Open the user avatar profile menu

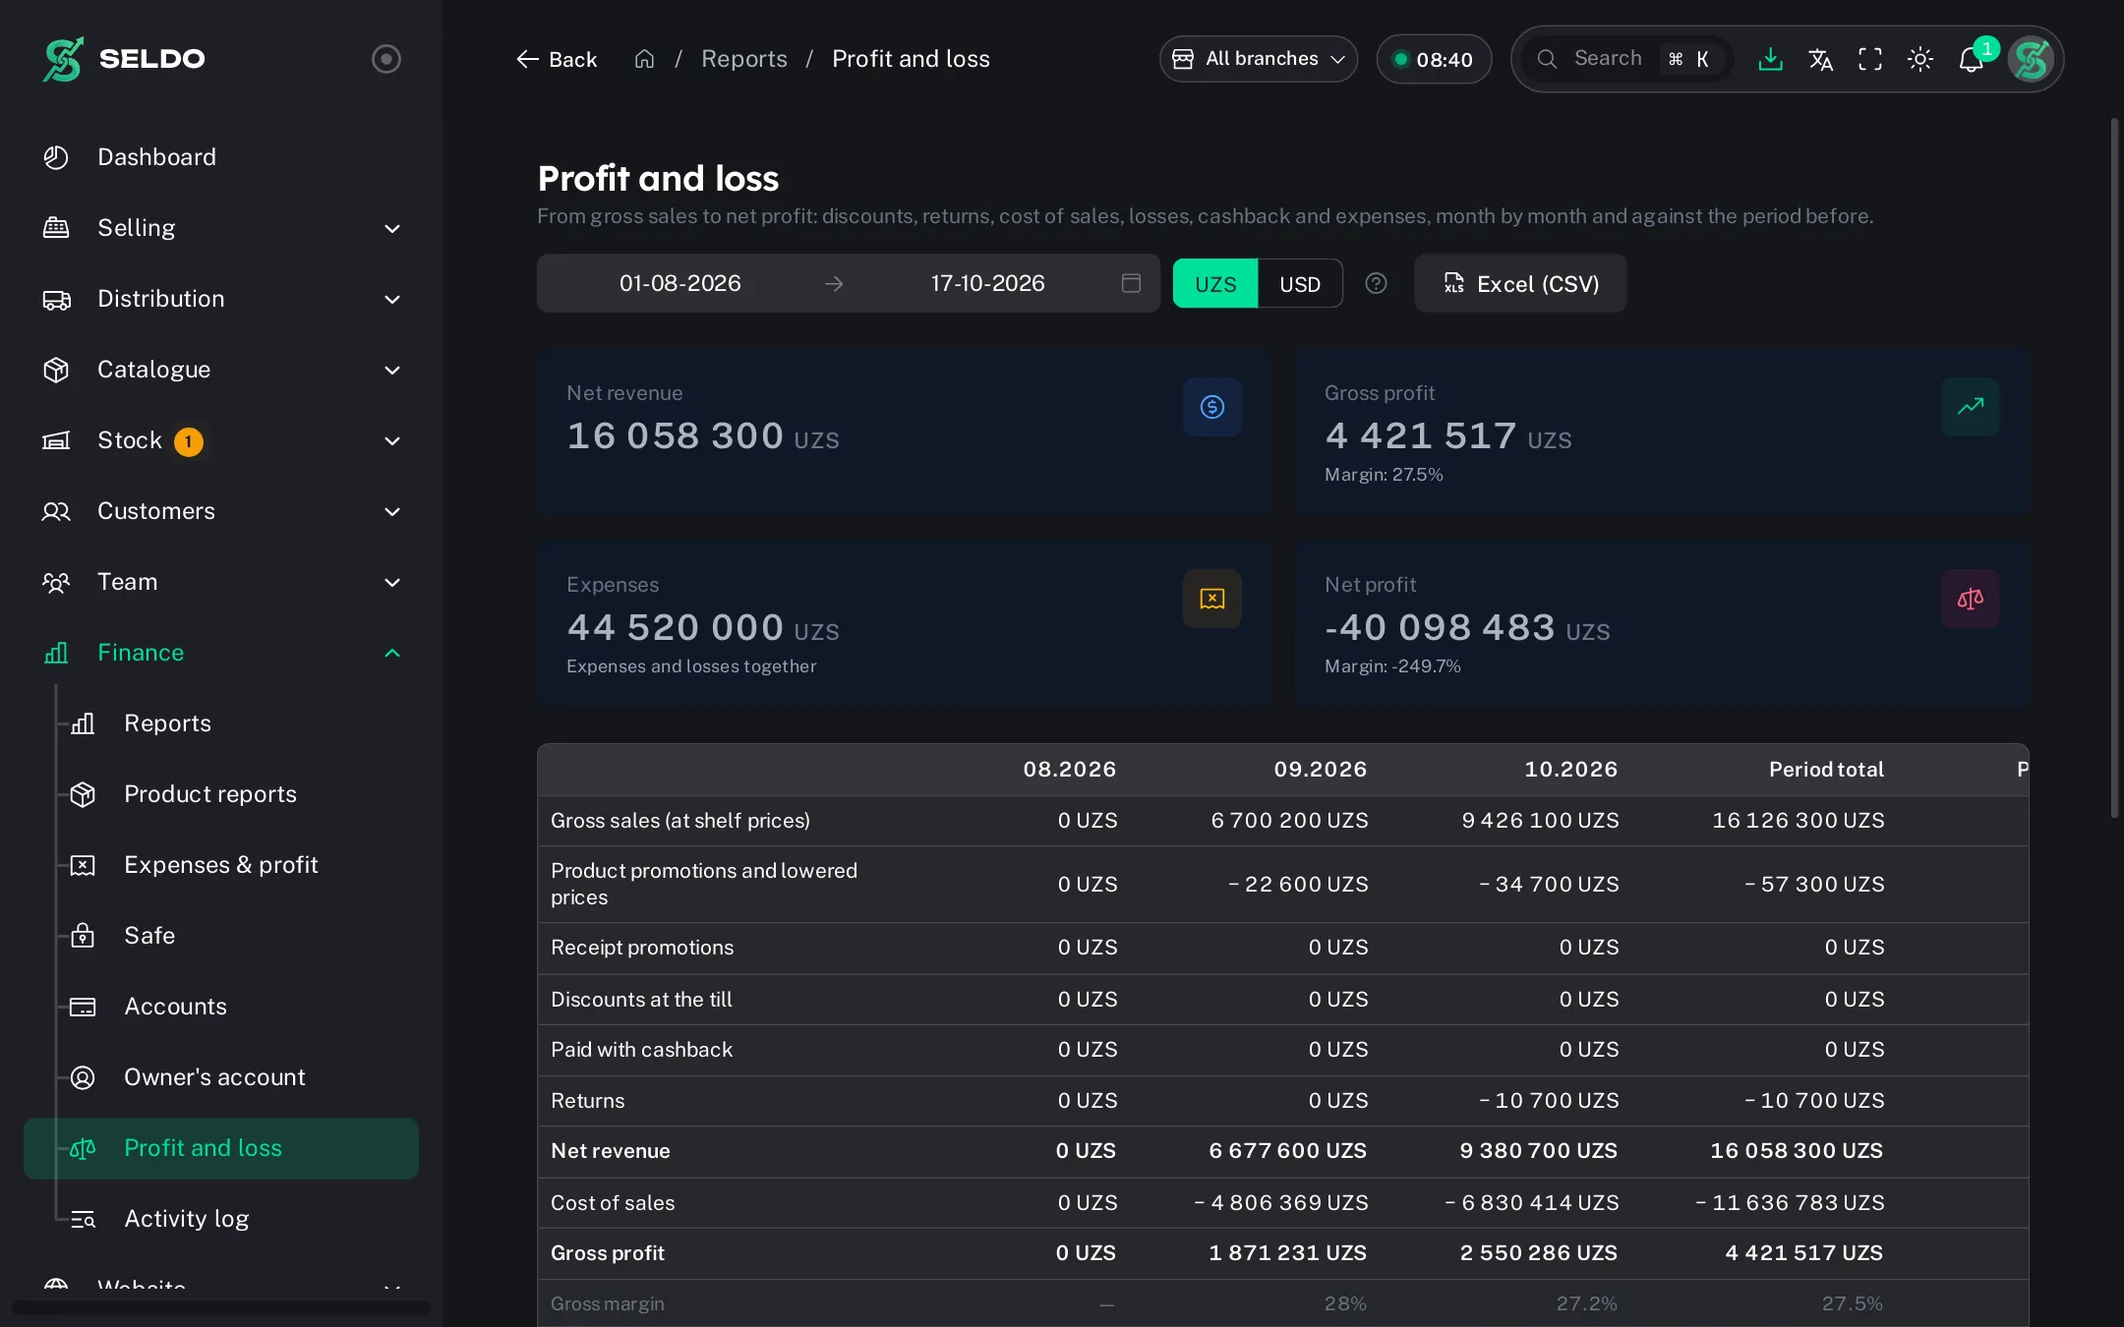pos(2032,59)
